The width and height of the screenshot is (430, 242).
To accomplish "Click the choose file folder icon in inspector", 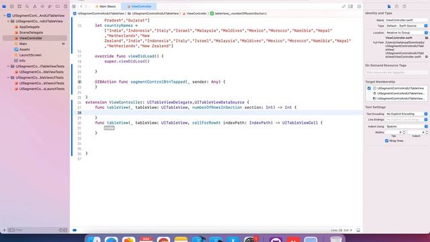I will (x=427, y=38).
